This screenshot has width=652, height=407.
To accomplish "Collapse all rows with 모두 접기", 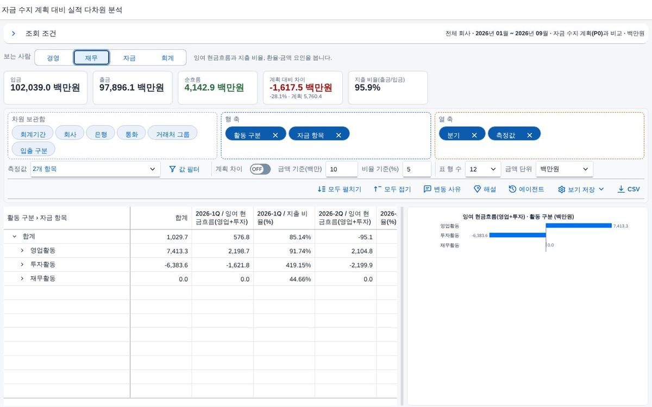I will coord(392,189).
